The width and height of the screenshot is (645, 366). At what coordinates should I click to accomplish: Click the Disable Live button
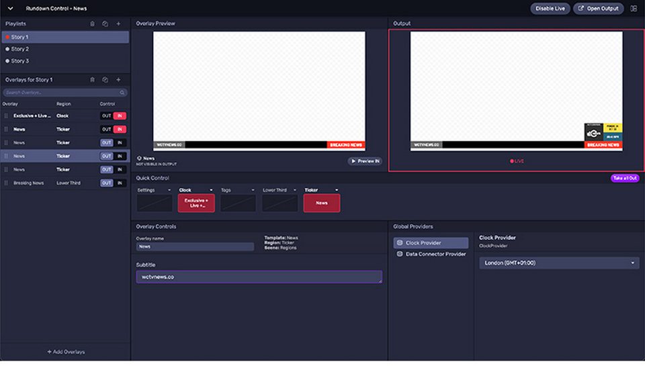click(550, 9)
